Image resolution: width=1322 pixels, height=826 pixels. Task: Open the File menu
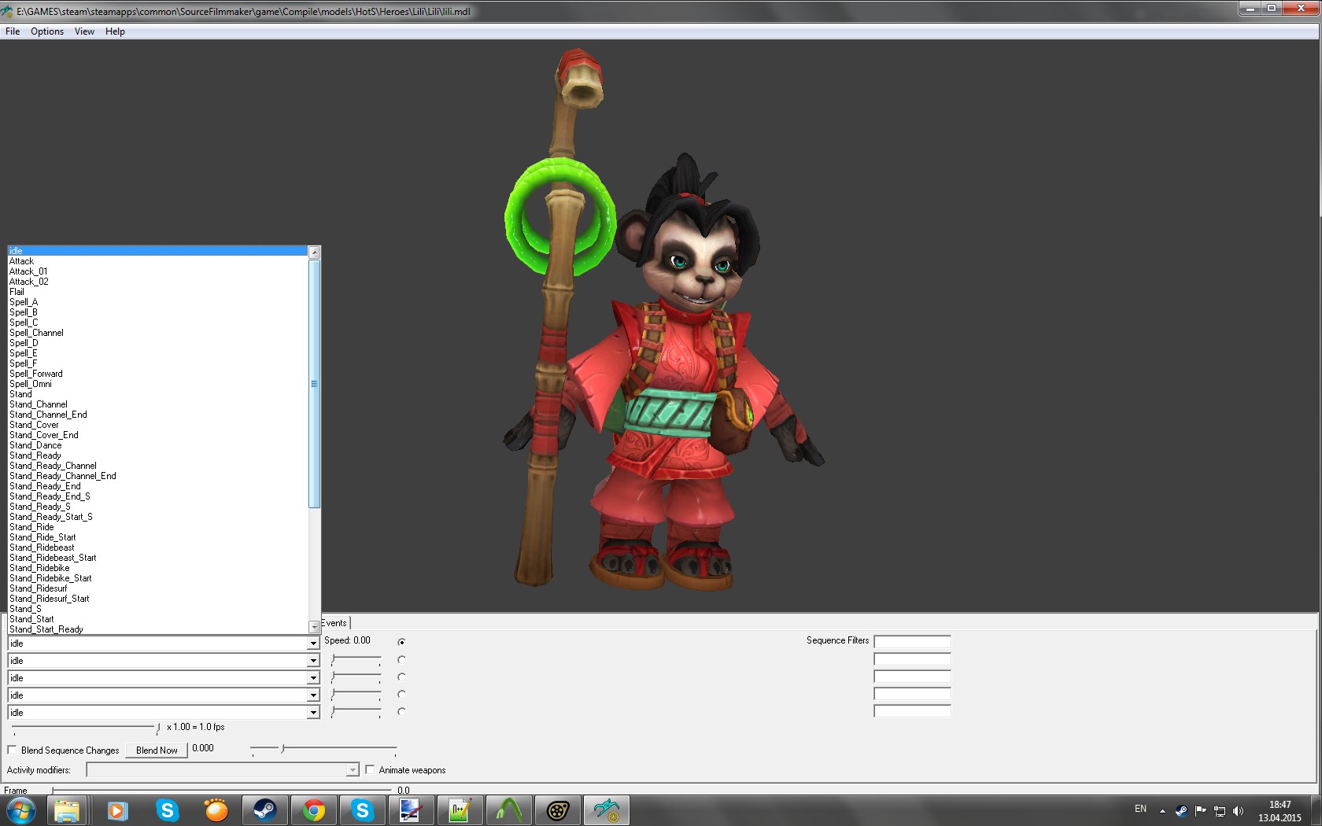(13, 31)
